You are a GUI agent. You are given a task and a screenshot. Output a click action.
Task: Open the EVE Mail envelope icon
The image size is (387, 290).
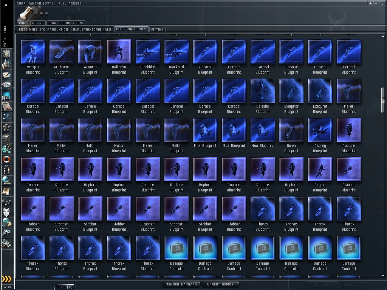click(6, 75)
